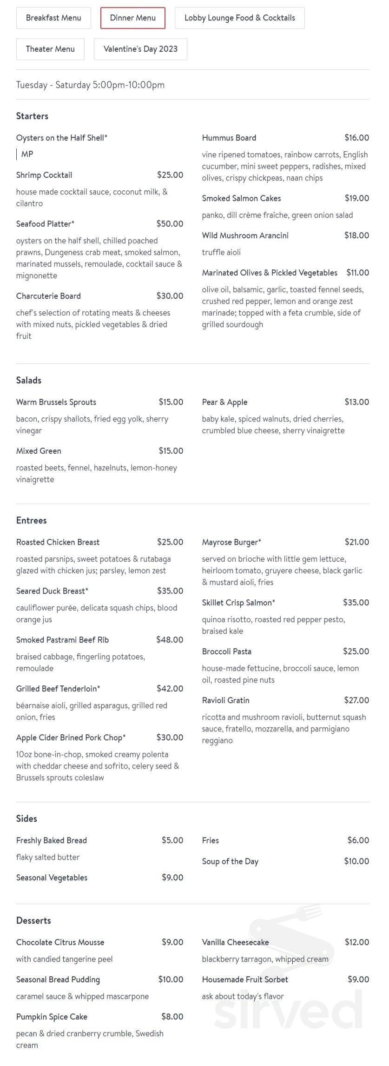Select the Warm Brussels Sprouts salad

pyautogui.click(x=56, y=402)
